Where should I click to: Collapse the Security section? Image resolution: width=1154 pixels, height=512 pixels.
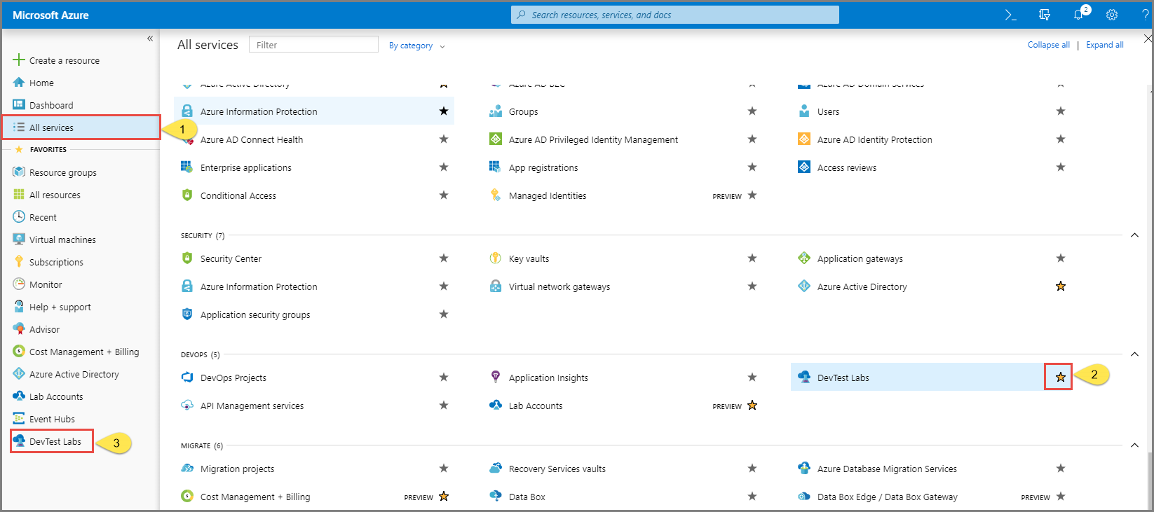[1134, 235]
